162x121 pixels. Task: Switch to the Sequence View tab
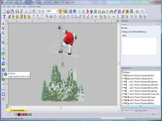pyautogui.click(x=128, y=110)
